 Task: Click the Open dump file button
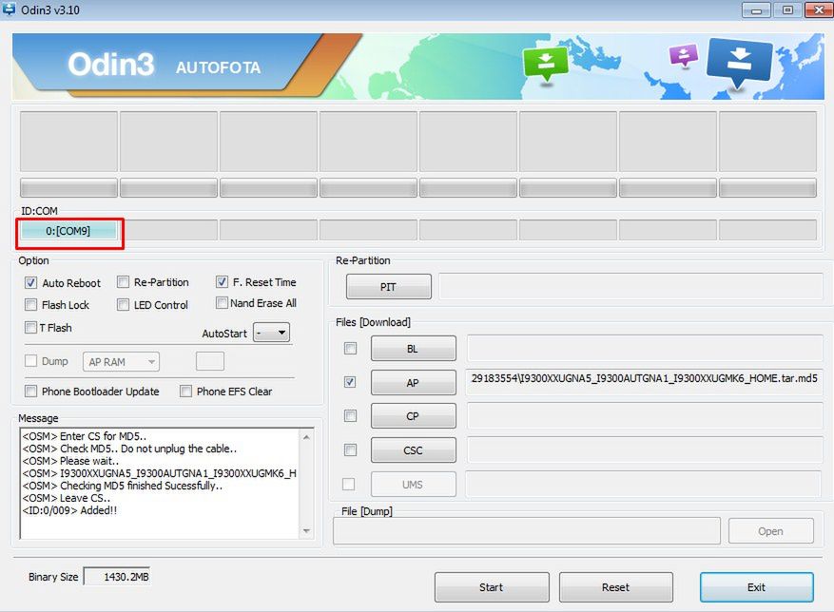(x=770, y=531)
